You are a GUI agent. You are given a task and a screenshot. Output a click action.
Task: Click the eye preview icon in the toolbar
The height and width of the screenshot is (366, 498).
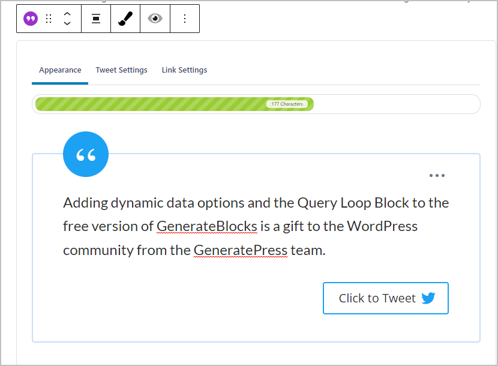tap(155, 18)
